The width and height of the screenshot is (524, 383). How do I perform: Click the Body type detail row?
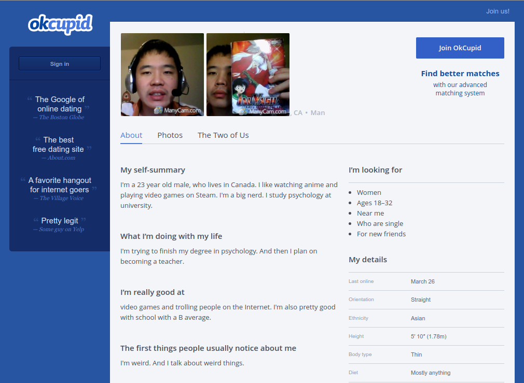426,354
